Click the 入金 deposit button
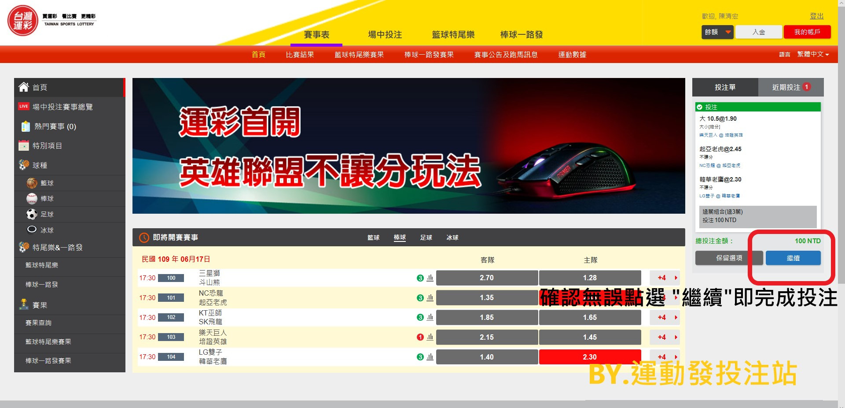The width and height of the screenshot is (845, 408). coord(759,32)
